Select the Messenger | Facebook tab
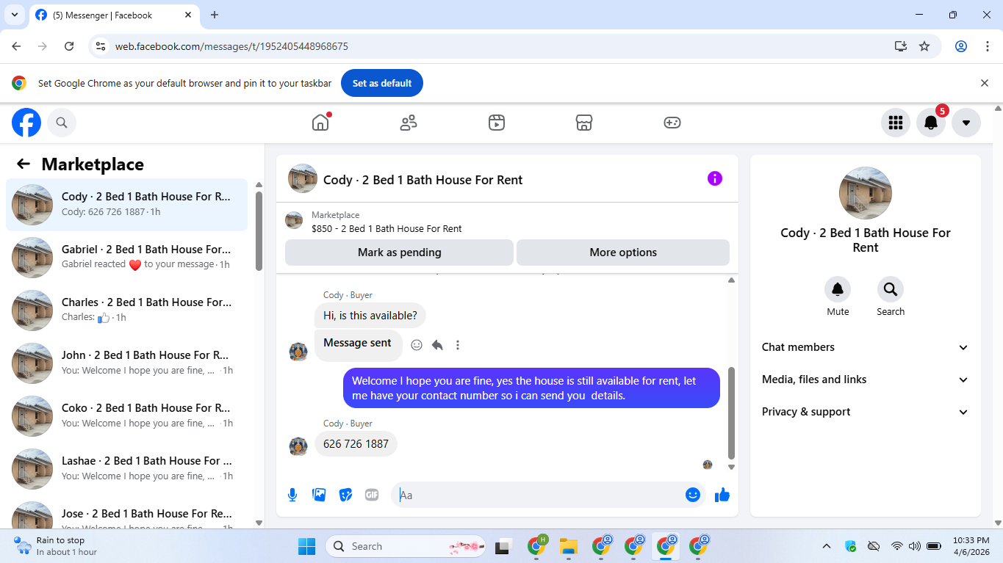Screen dimensions: 1003x563 click(114, 15)
